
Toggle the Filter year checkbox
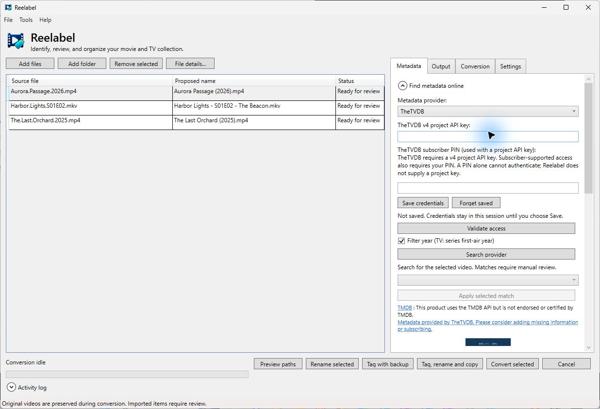pyautogui.click(x=401, y=241)
